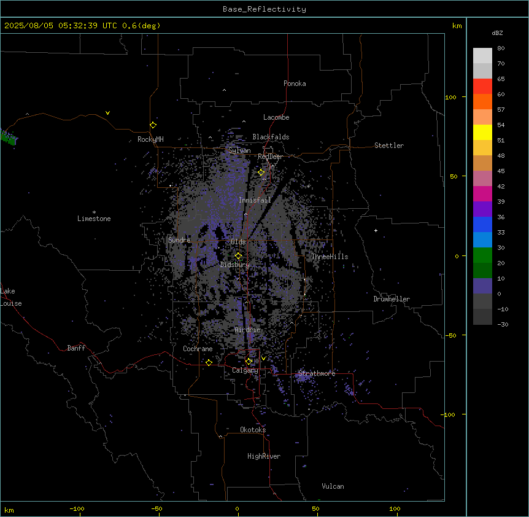Pick the red 65-60 dBZ swatch
Viewport: 529px width, 517px height.
click(482, 87)
